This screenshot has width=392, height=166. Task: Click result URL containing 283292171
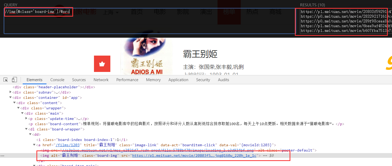(346, 16)
